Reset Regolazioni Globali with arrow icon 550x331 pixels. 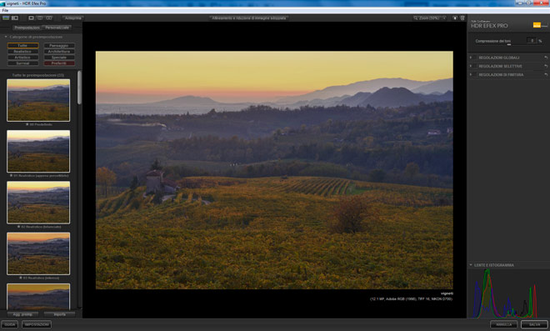[546, 58]
